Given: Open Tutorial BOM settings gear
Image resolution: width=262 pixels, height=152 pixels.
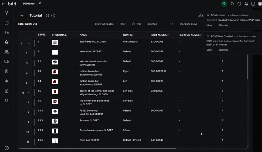Looking at the screenshot, I should [x=47, y=15].
